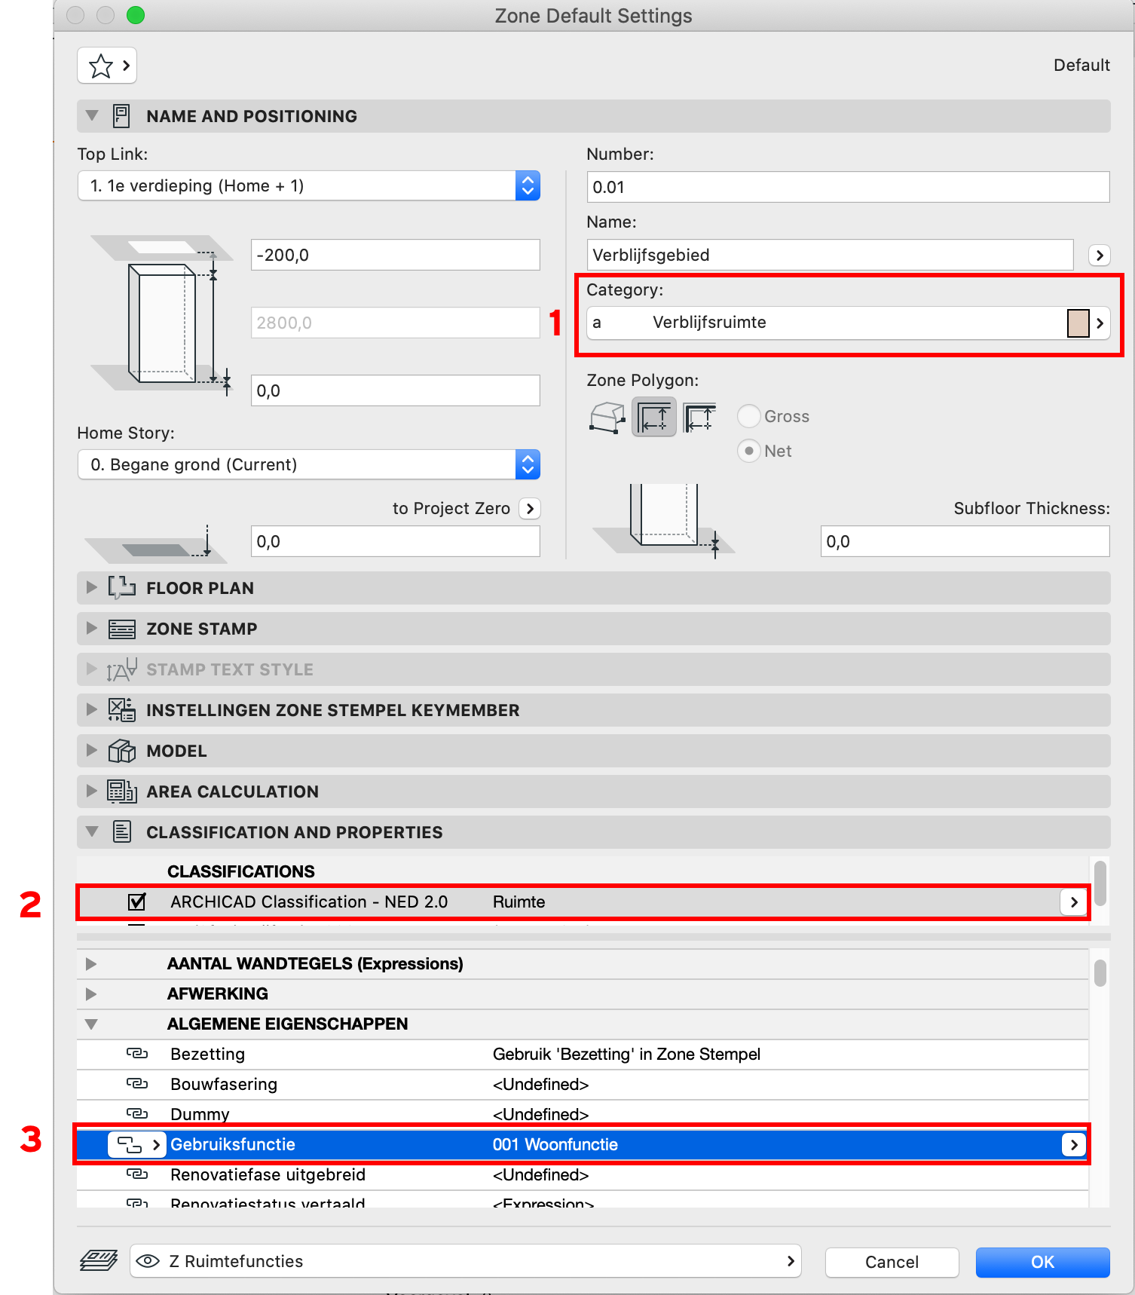
Task: Click the Name field Verblijfsgebied
Action: pyautogui.click(x=830, y=255)
